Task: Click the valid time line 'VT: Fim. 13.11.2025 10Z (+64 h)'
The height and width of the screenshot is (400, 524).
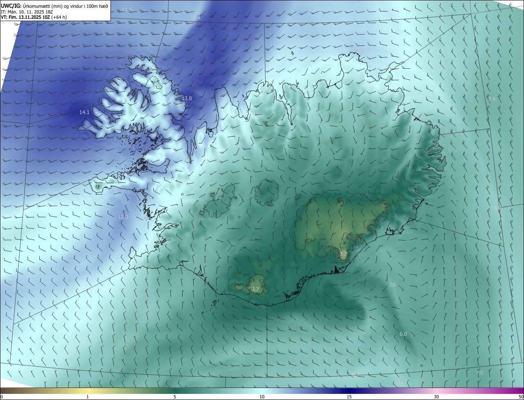Action: (34, 17)
